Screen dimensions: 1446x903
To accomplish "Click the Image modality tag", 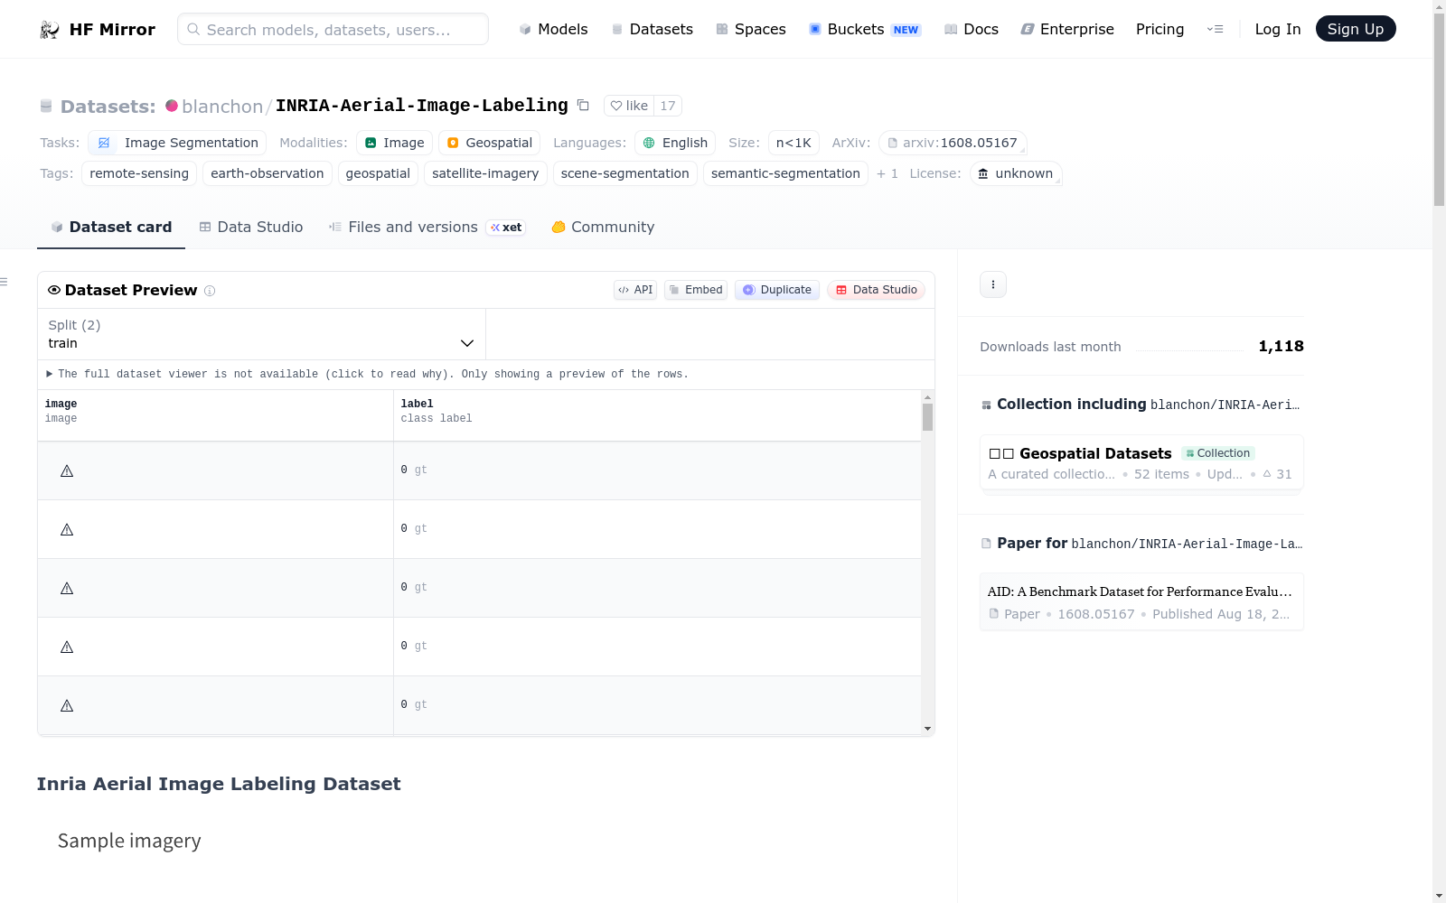I will click(x=394, y=143).
